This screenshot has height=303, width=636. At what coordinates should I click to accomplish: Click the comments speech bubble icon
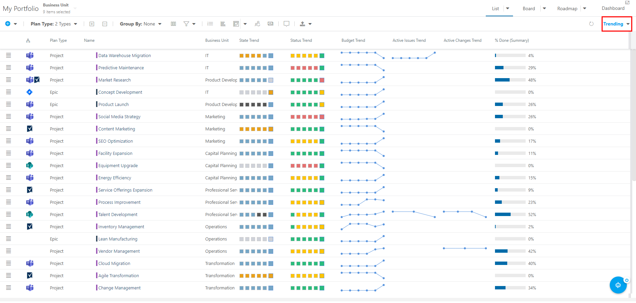(x=286, y=24)
